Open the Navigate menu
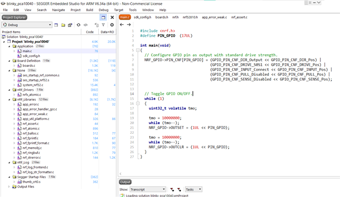This screenshot has height=197, width=340. pyautogui.click(x=58, y=10)
